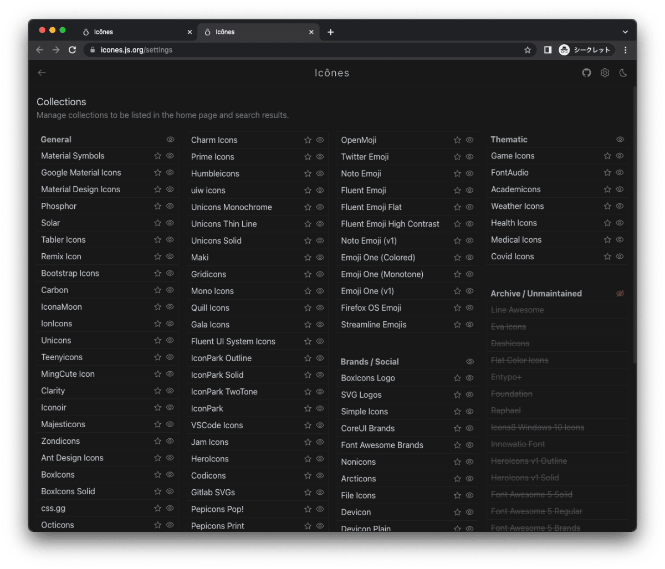Show the hidden Archive / Unmaintained category

pos(620,294)
